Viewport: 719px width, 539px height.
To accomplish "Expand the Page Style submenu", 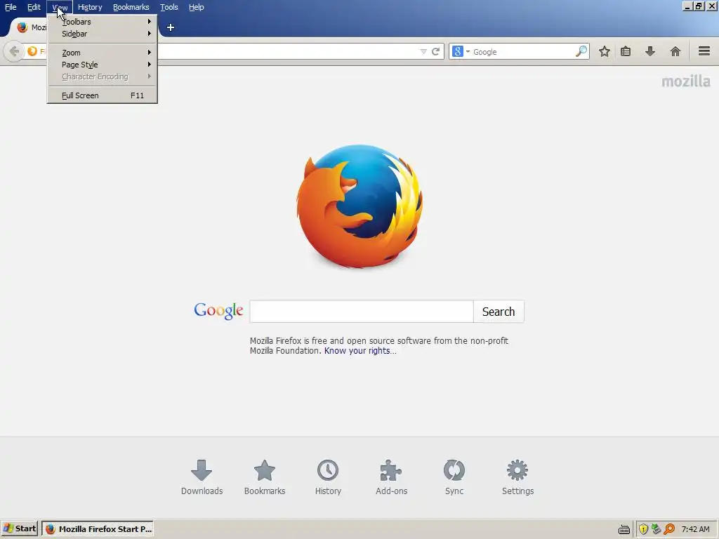I will click(103, 65).
